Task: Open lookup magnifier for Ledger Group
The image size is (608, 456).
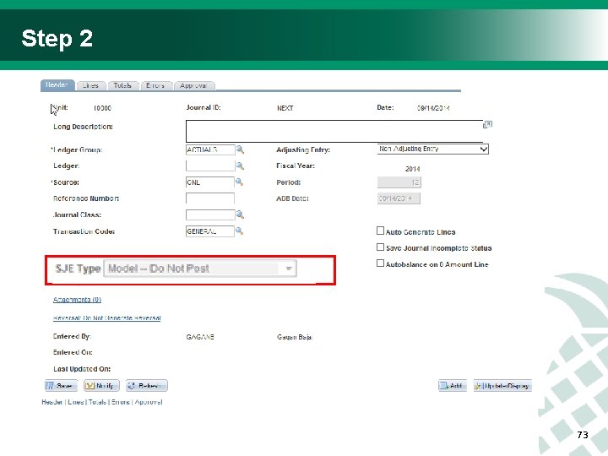Action: 240,149
